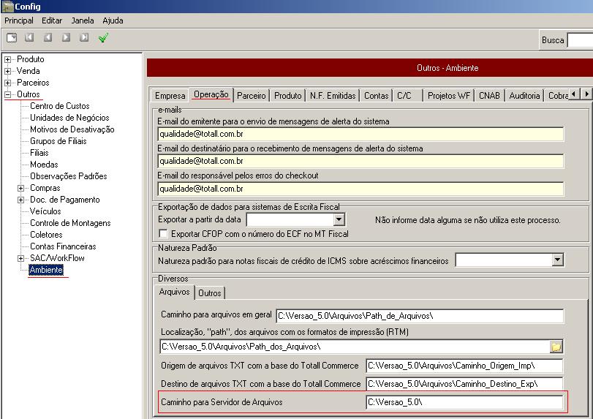
Task: Go to the previous record toolbar icon
Action: (48, 37)
